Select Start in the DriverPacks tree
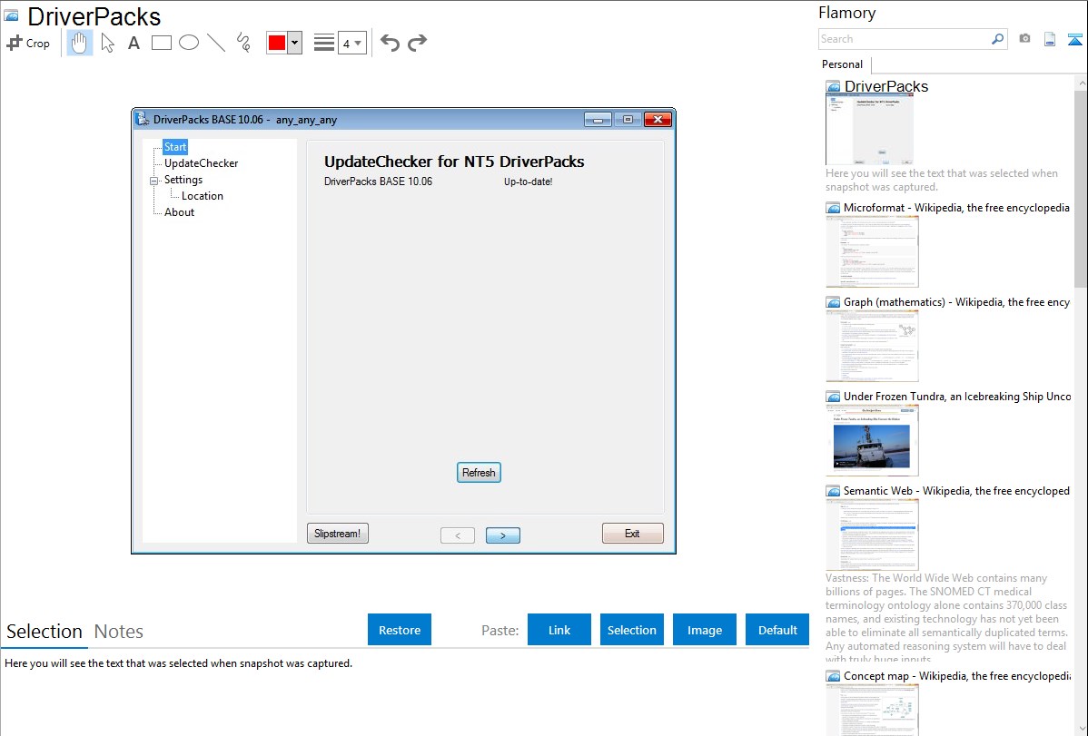The image size is (1088, 736). pos(175,147)
